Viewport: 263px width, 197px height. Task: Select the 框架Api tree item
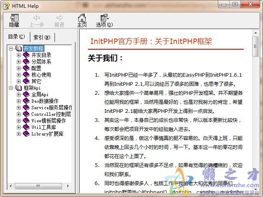tap(32, 88)
